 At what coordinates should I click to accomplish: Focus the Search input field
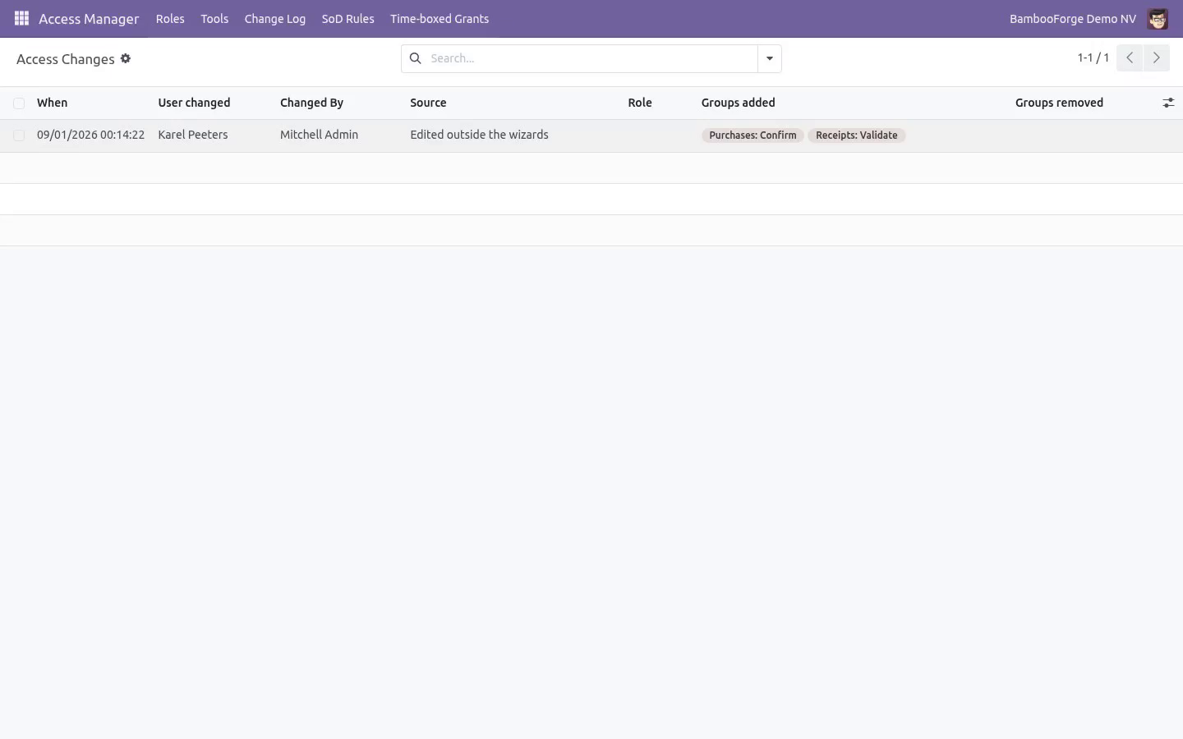pyautogui.click(x=591, y=58)
